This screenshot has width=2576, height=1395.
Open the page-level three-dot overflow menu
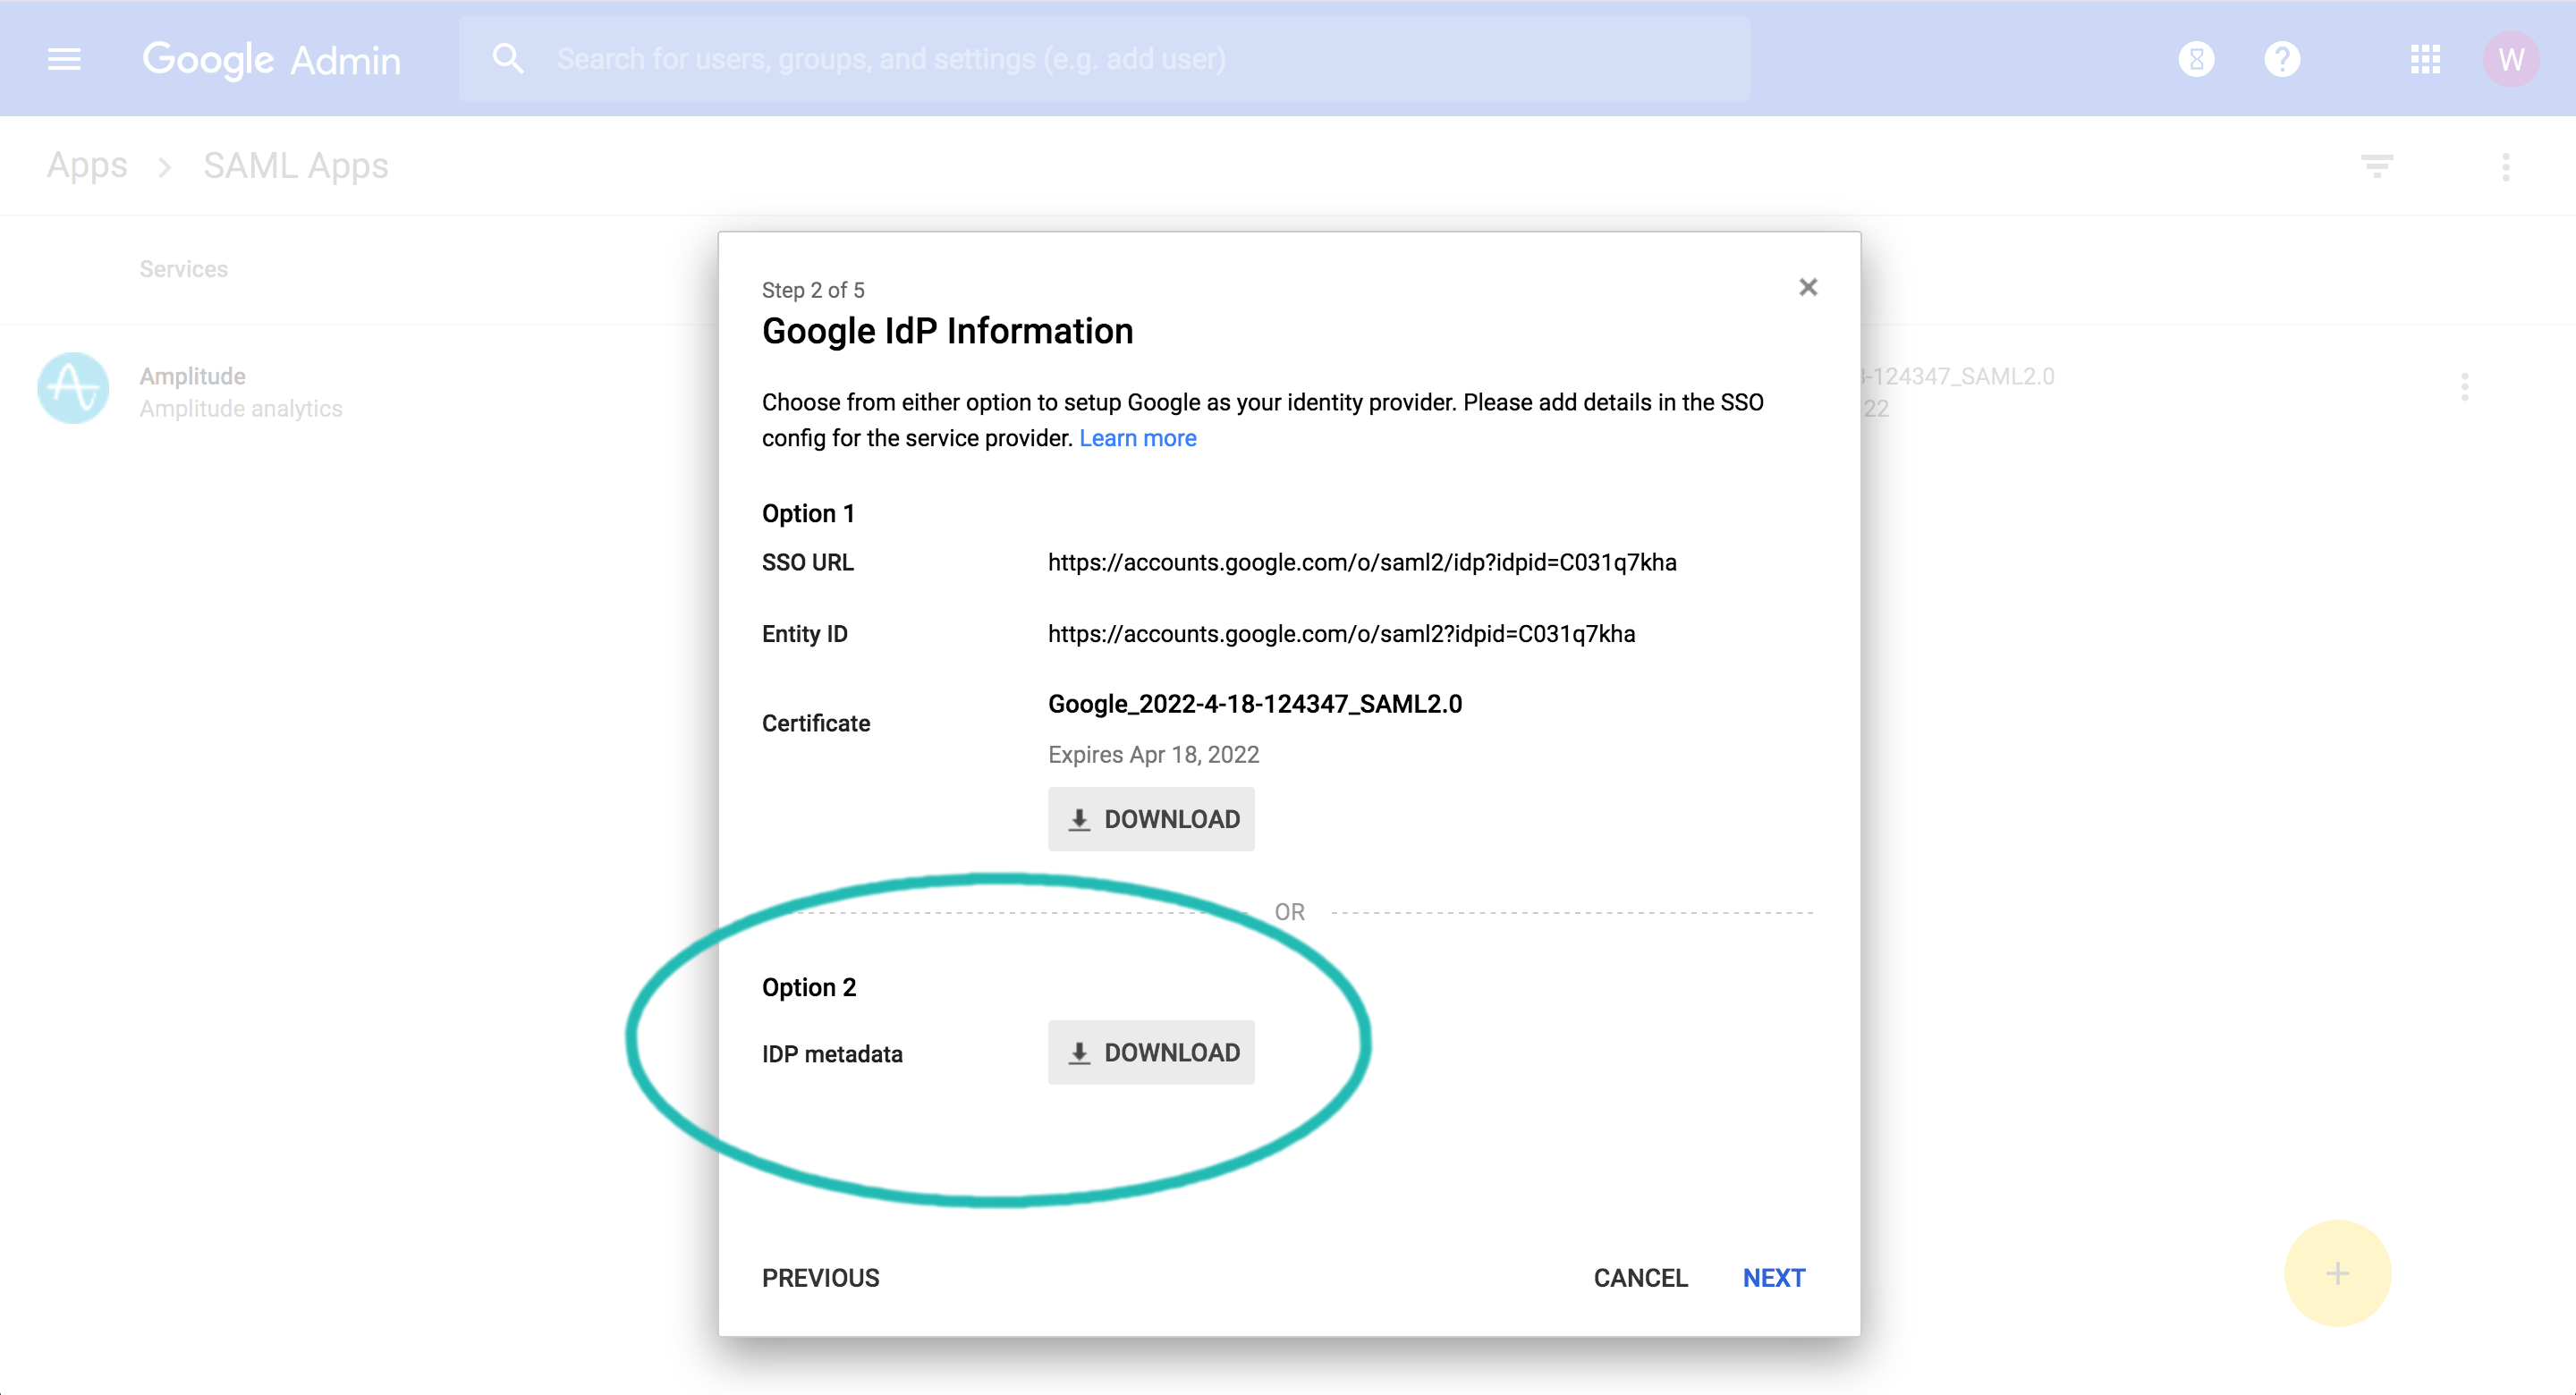(x=2505, y=166)
